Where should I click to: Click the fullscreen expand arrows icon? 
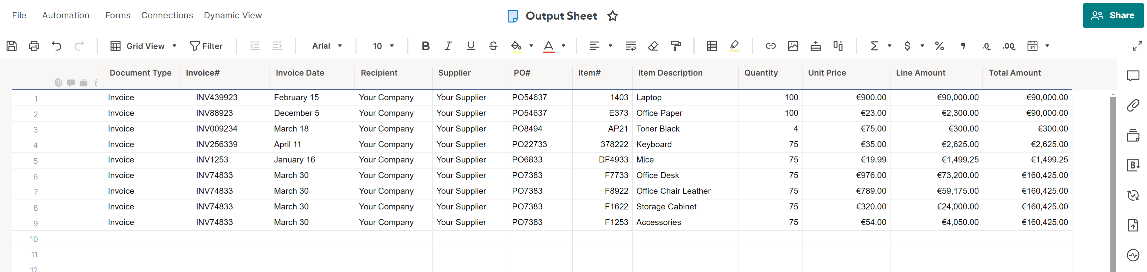(x=1137, y=46)
